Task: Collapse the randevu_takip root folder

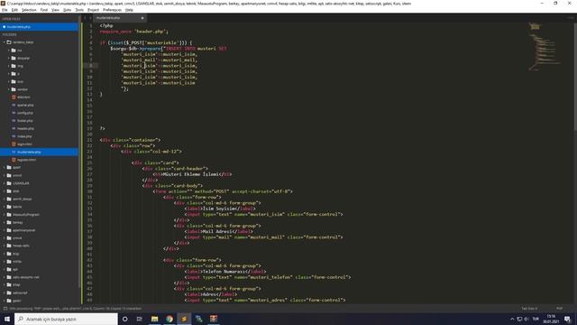Action: (x=5, y=42)
